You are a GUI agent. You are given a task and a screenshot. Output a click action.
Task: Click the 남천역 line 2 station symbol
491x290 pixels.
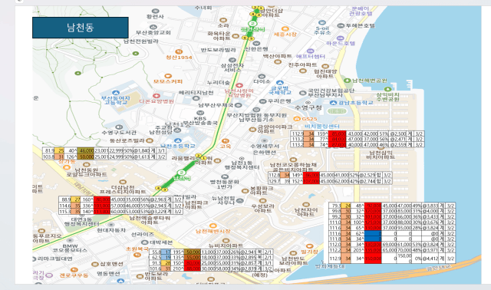tap(181, 173)
